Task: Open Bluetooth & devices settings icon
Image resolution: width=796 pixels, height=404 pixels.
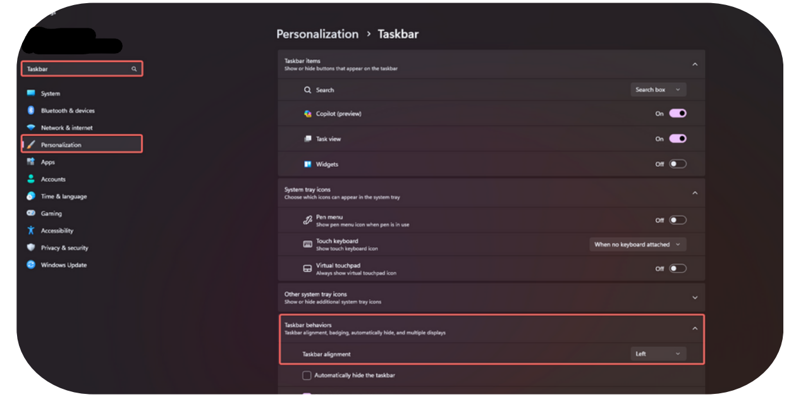Action: pos(30,110)
